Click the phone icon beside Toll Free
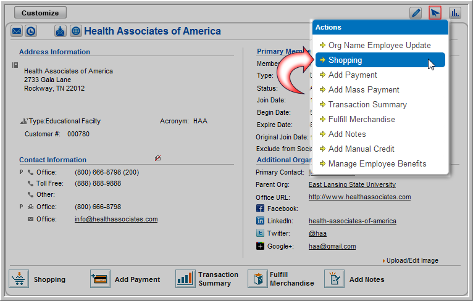473x301 pixels. 30,183
